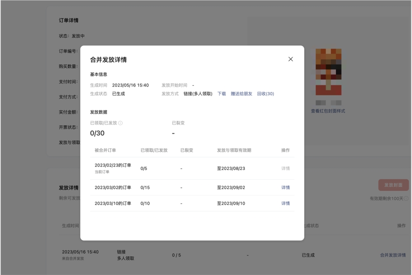Click 赠送给朋友 link
412x275 pixels.
[x=241, y=94]
